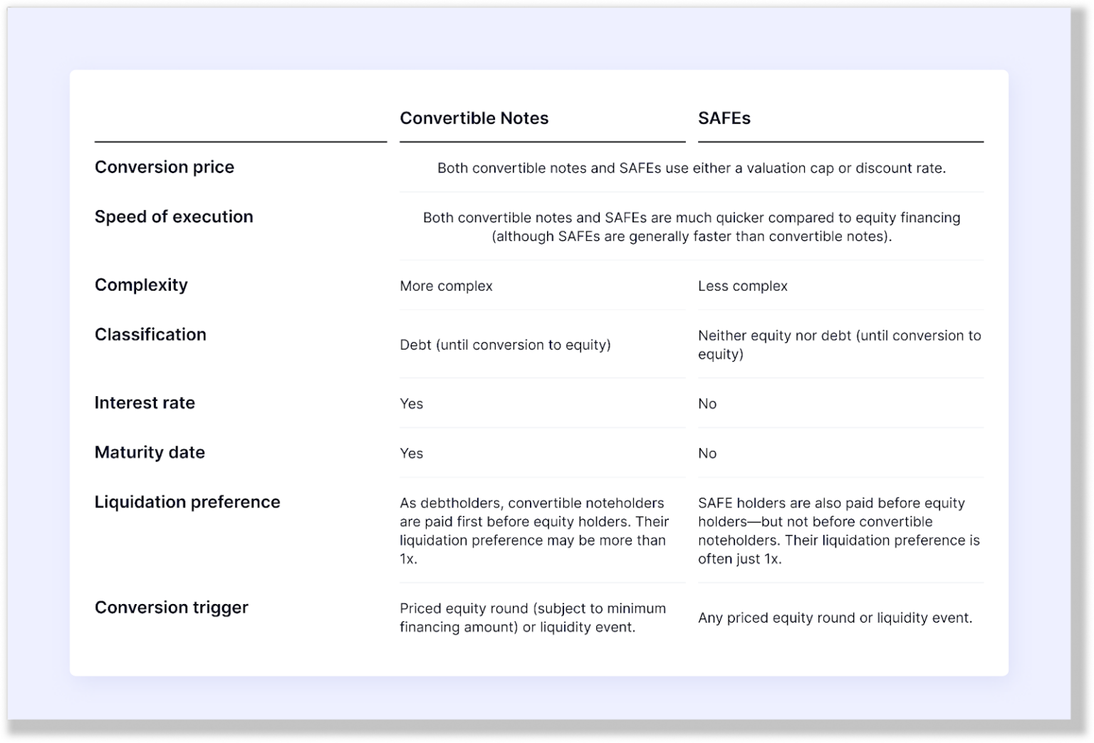1094x743 pixels.
Task: Select the Speed of execution row label
Action: coord(174,217)
